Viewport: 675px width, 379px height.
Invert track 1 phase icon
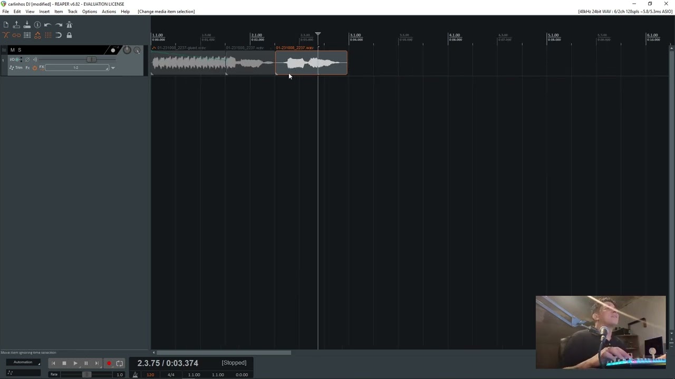coord(27,59)
